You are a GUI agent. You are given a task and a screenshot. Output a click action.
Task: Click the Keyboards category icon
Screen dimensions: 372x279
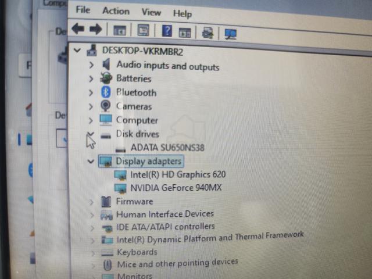point(107,253)
